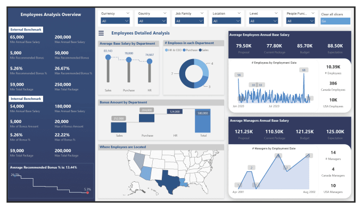Click the Sales bar in Bonus Amount chart
The height and width of the screenshot is (209, 362).
point(119,127)
